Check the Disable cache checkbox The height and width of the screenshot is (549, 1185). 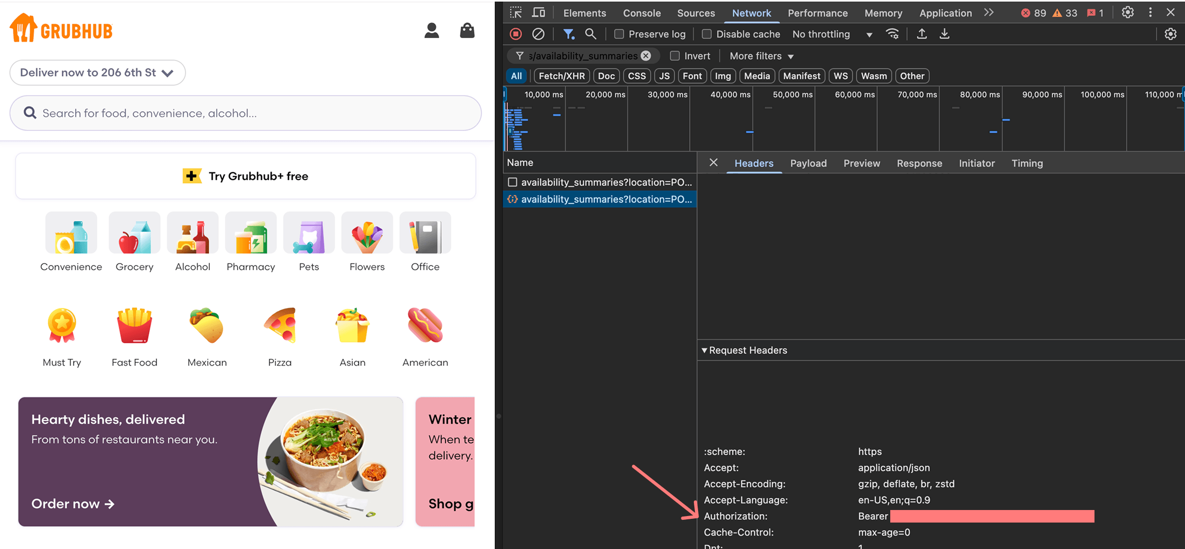(706, 34)
